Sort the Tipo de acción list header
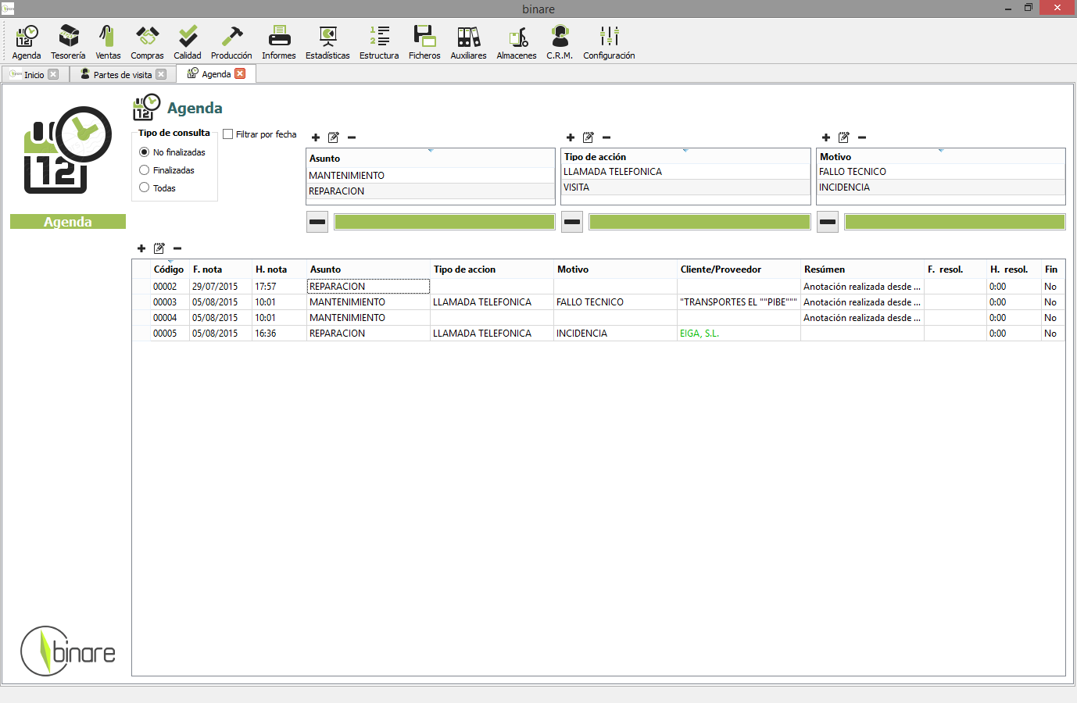The width and height of the screenshot is (1077, 703). point(685,157)
